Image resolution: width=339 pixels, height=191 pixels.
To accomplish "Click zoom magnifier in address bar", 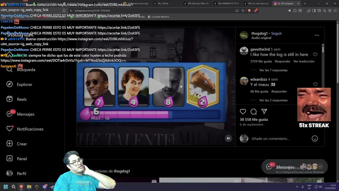I will (x=243, y=11).
